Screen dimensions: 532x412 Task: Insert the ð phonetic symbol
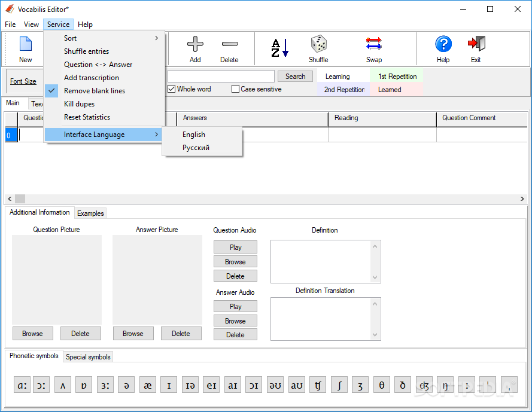click(403, 384)
